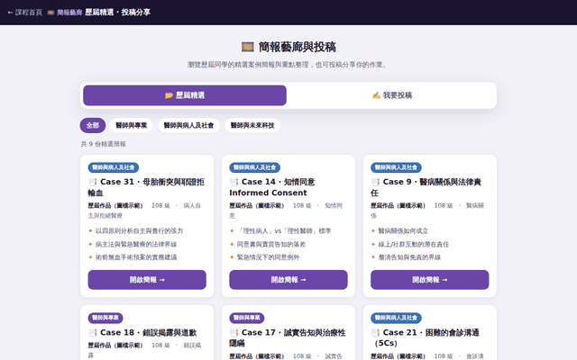
Task: Filter by 醫師與未來科技 category
Action: pyautogui.click(x=252, y=125)
